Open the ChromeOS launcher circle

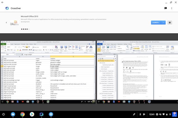click(x=4, y=114)
